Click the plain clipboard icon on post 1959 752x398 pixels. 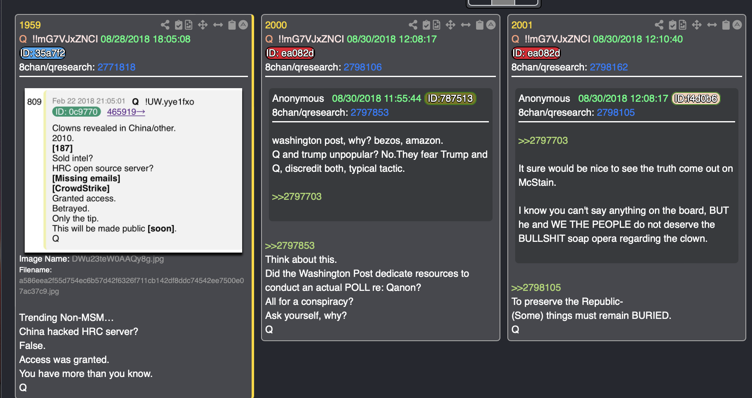[232, 25]
